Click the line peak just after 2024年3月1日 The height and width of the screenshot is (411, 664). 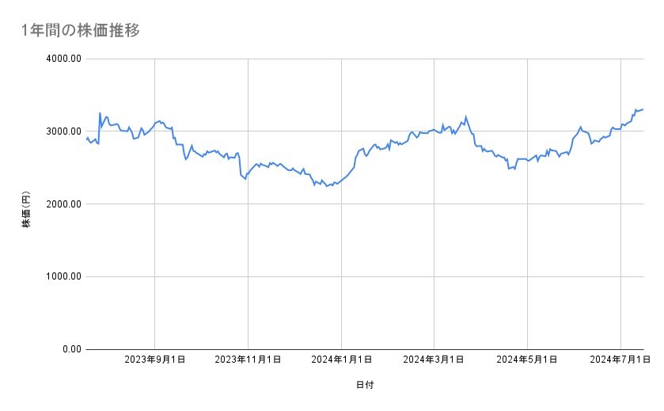465,117
